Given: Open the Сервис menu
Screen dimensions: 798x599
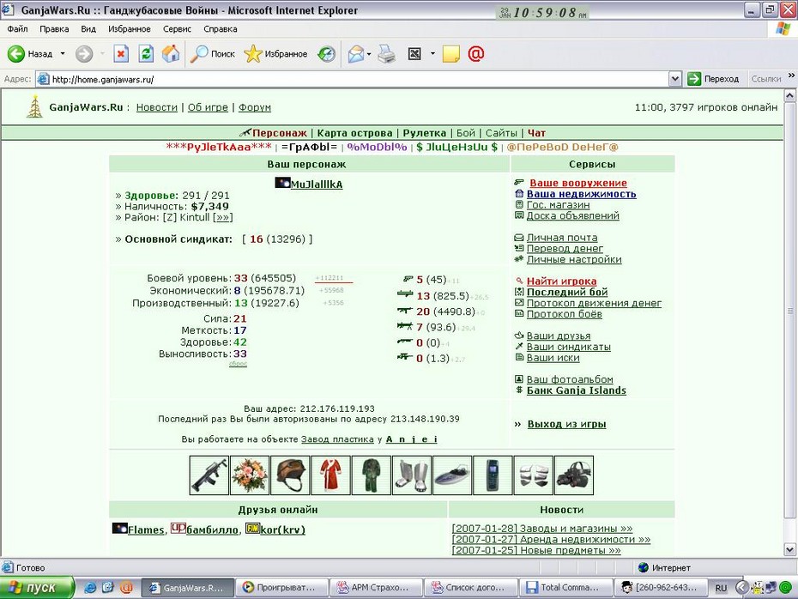Looking at the screenshot, I should point(177,29).
